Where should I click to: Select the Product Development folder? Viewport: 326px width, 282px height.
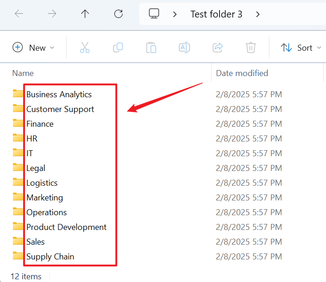[x=66, y=227]
